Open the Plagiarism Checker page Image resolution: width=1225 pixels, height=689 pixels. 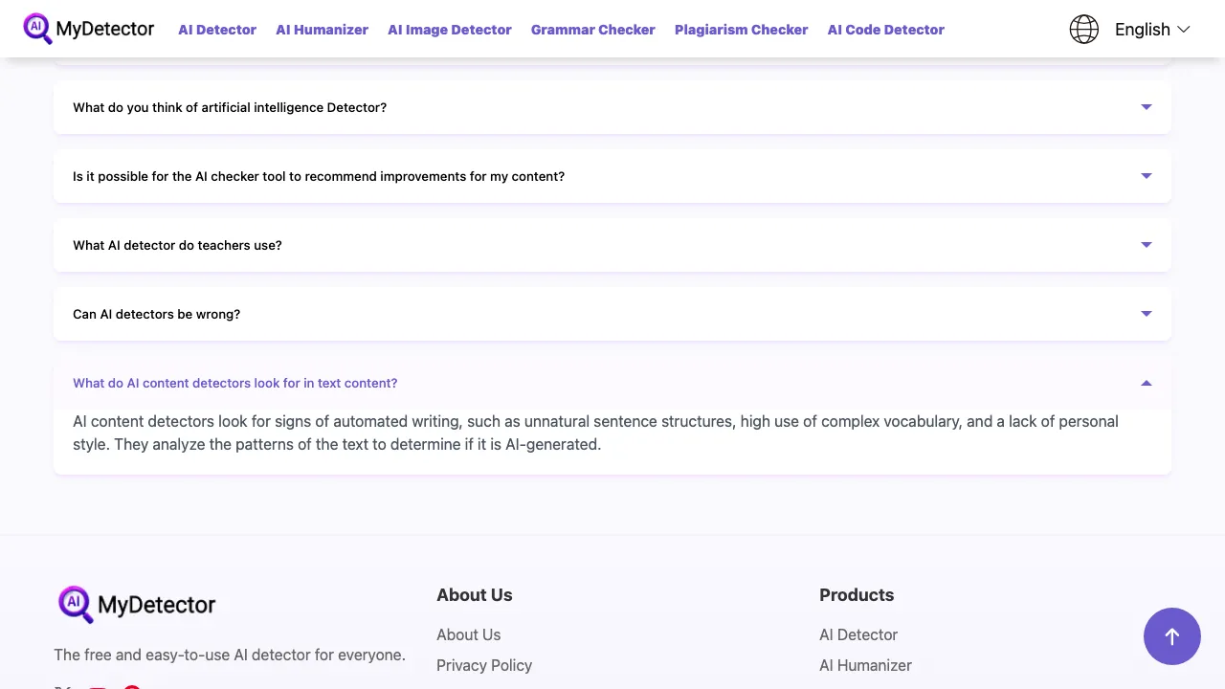tap(741, 30)
